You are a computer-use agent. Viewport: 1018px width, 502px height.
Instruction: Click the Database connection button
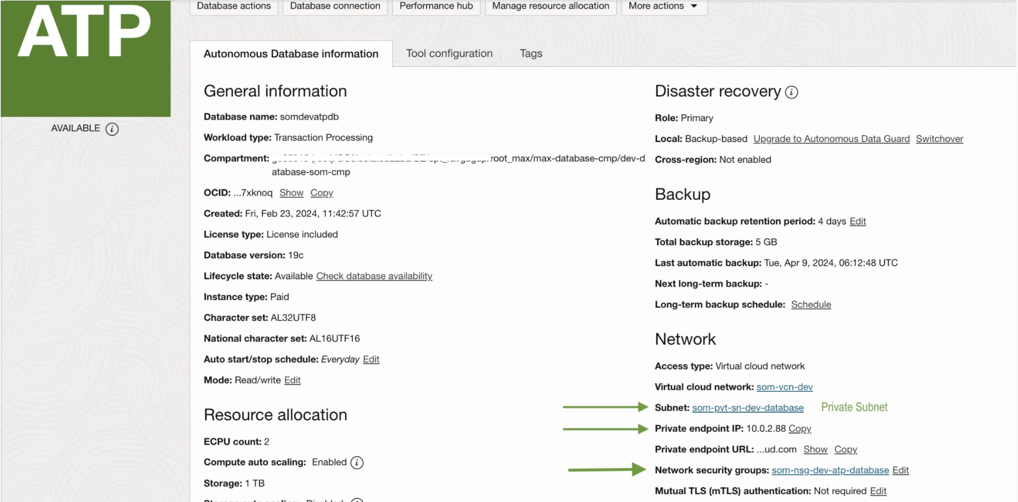point(335,6)
